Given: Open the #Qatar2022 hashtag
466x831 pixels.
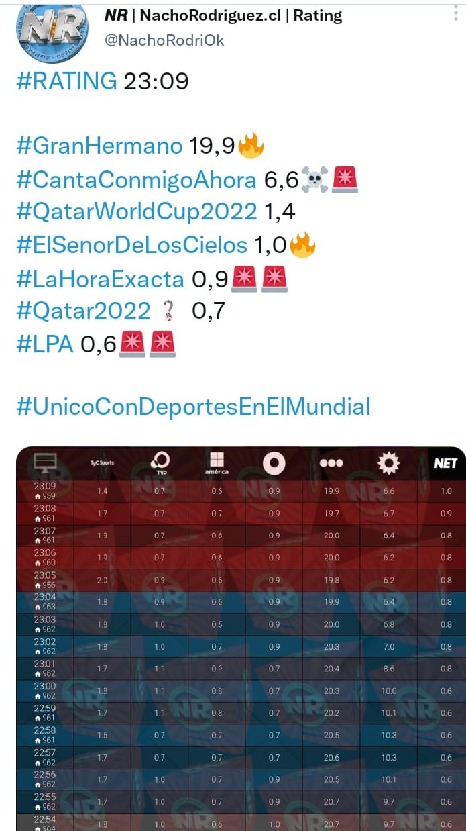Looking at the screenshot, I should (83, 311).
